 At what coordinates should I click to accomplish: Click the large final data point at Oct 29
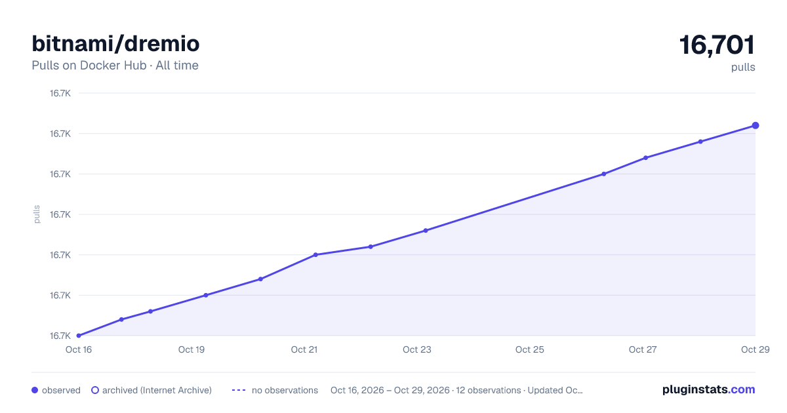tap(756, 125)
